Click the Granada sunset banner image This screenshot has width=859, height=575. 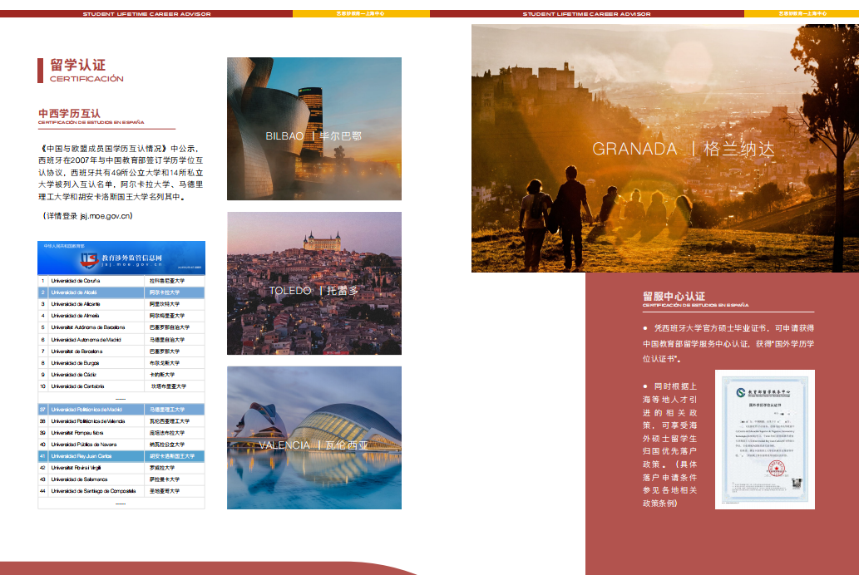pyautogui.click(x=664, y=148)
